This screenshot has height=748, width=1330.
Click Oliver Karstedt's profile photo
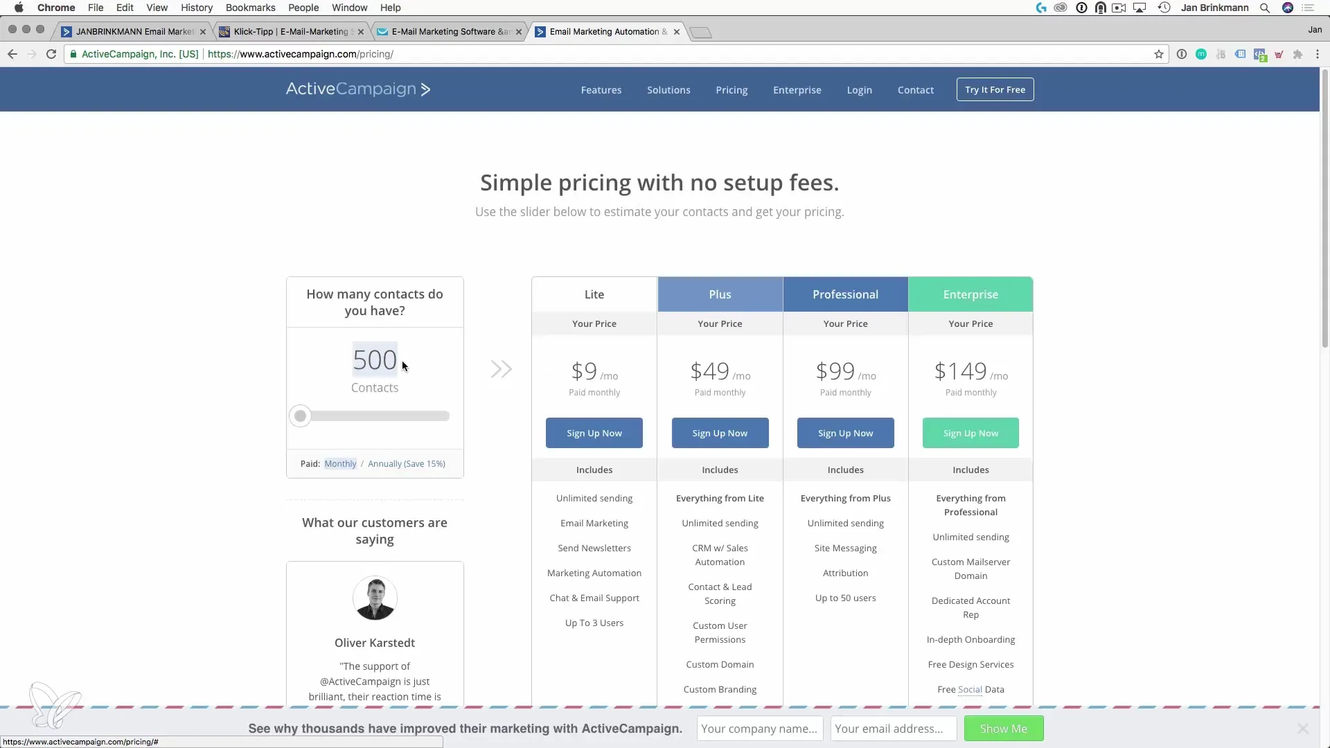(x=375, y=598)
